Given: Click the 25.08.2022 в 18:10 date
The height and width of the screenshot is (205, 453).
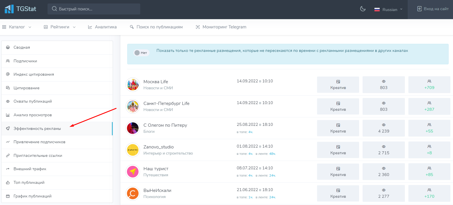Looking at the screenshot, I should (255, 125).
